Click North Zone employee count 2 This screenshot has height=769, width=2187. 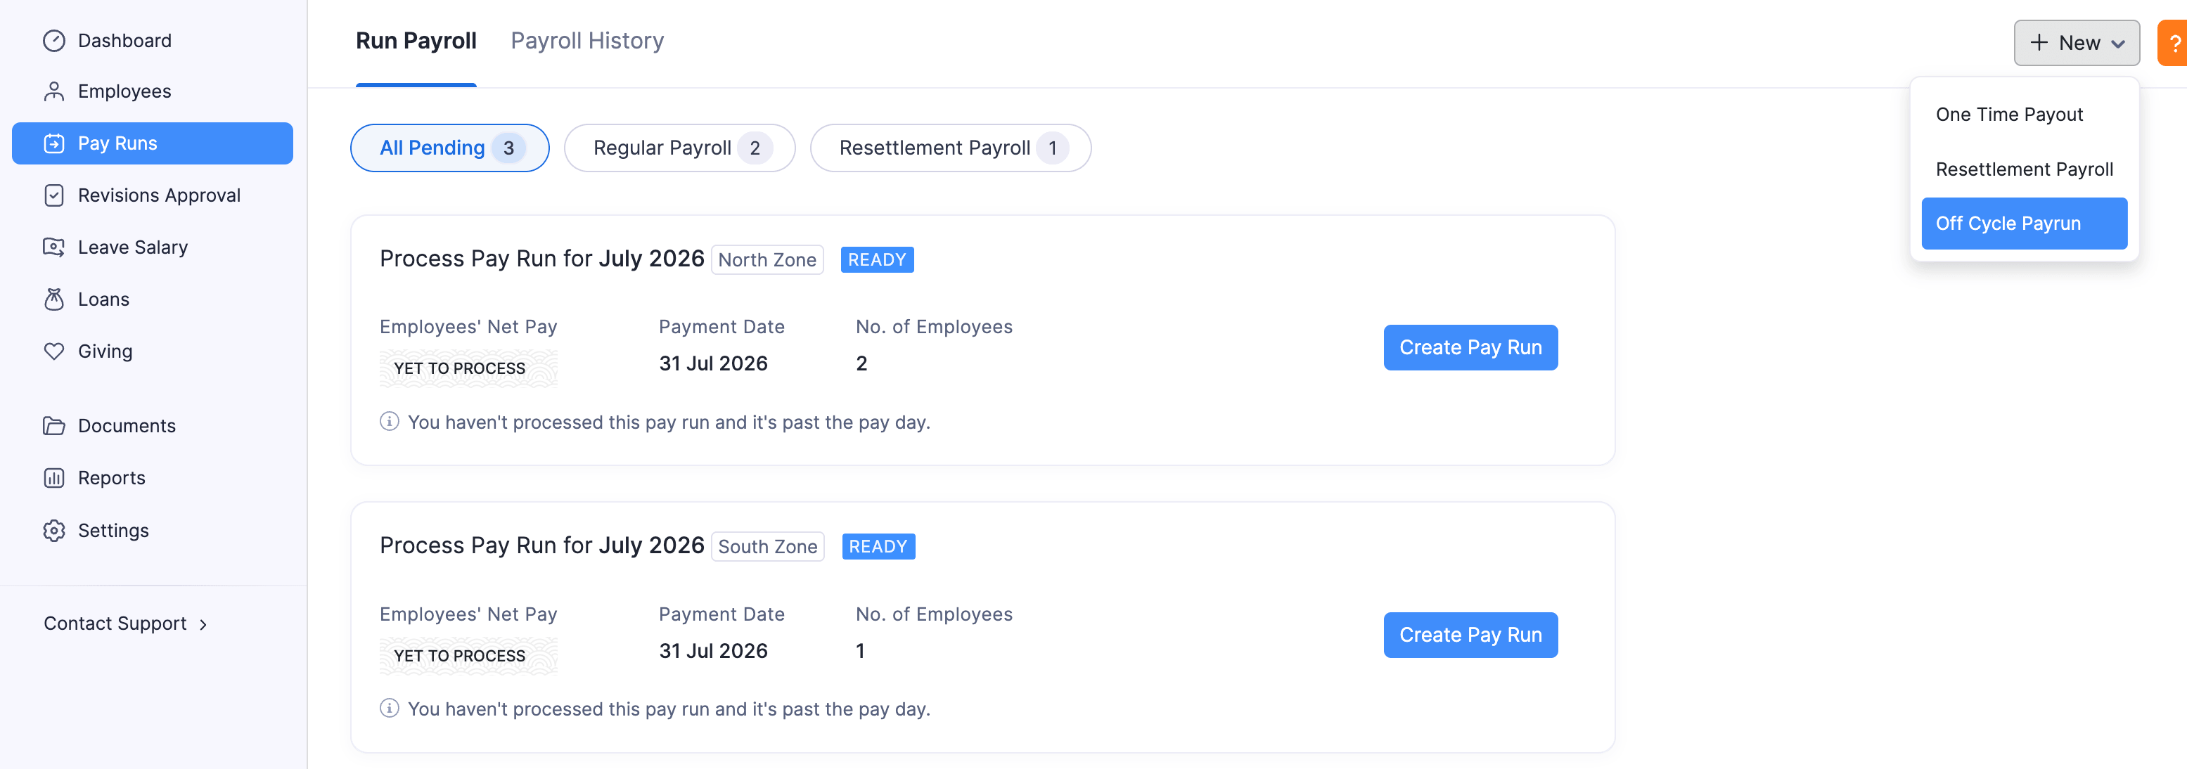pos(861,363)
